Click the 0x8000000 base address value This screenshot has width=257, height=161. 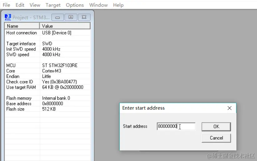[52, 104]
